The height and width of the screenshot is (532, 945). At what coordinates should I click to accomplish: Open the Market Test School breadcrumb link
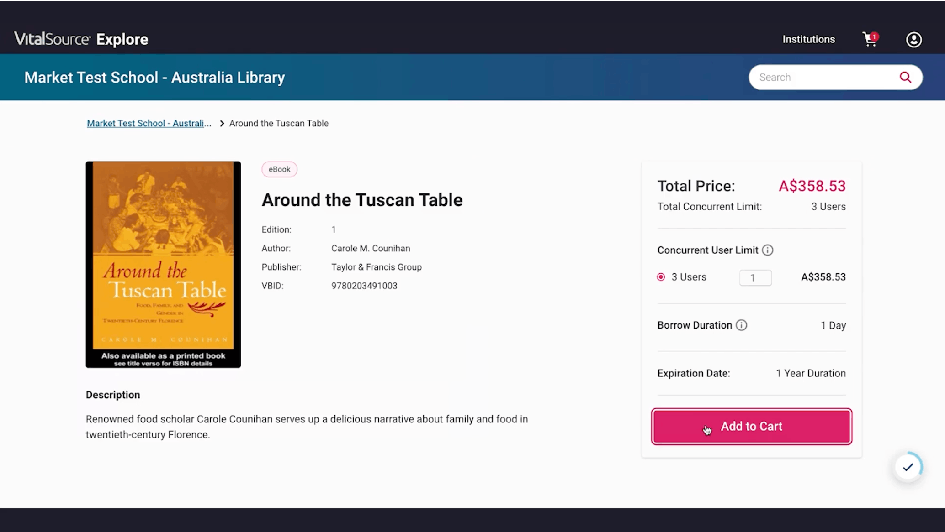coord(149,123)
